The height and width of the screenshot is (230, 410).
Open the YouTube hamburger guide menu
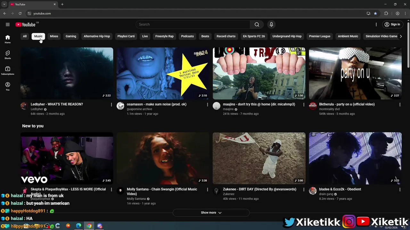[8, 25]
